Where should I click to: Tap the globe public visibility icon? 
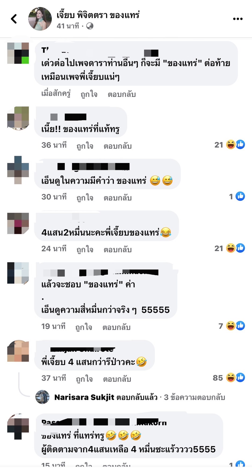point(90,26)
